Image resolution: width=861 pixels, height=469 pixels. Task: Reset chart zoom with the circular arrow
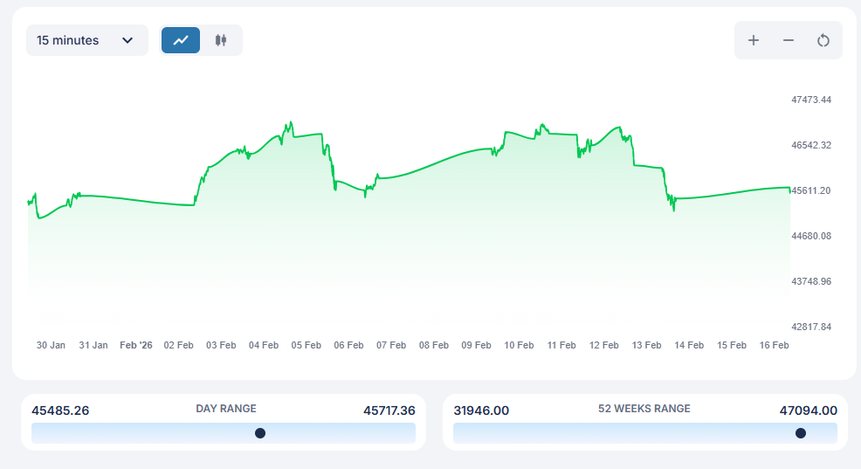point(823,40)
